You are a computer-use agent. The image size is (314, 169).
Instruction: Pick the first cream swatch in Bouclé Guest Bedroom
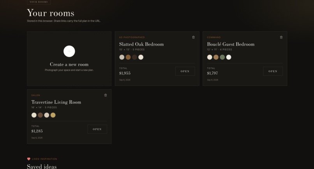pyautogui.click(x=210, y=57)
